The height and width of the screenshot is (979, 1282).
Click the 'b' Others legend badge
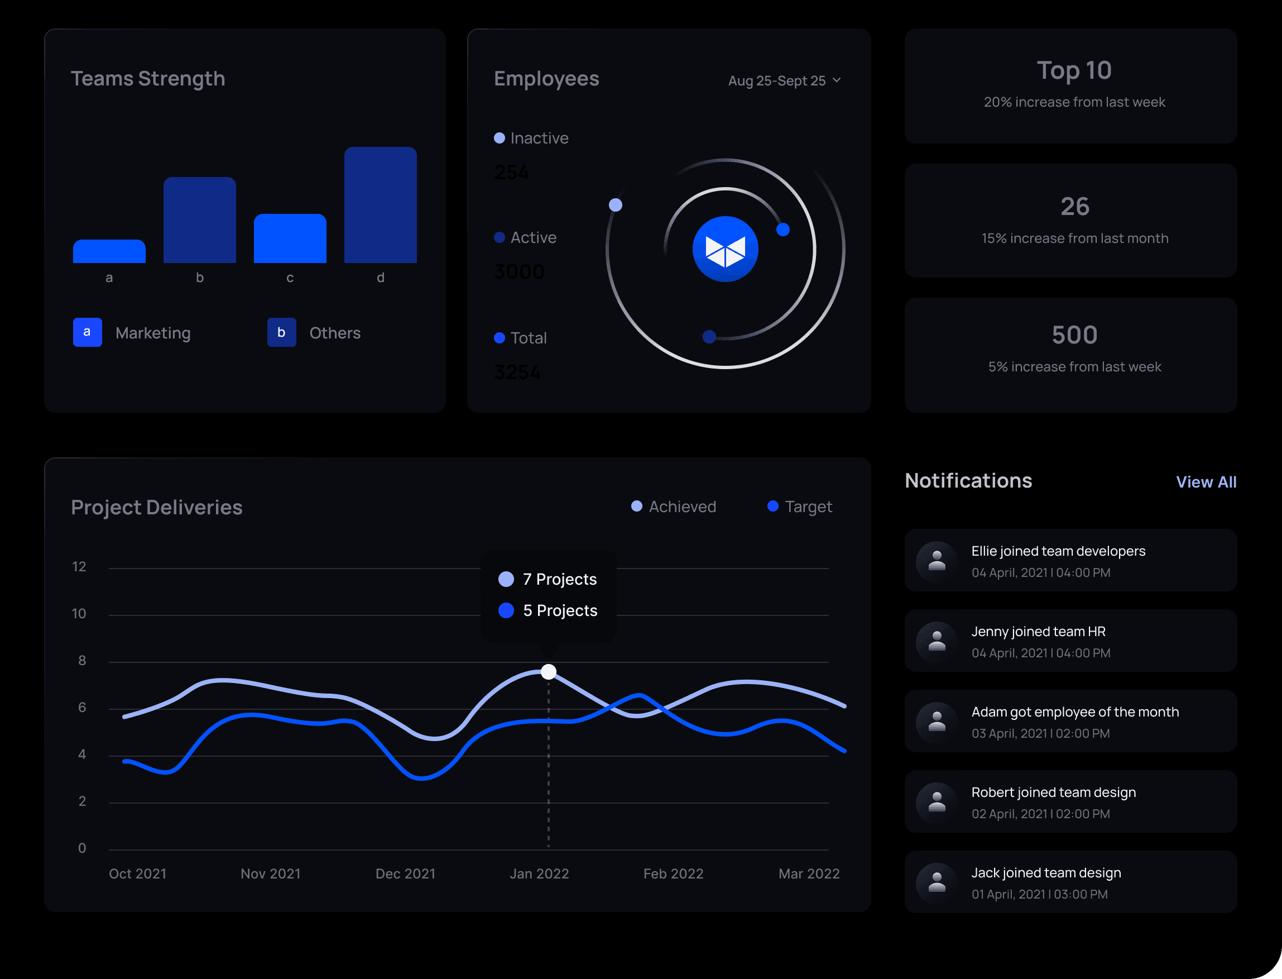pyautogui.click(x=281, y=332)
